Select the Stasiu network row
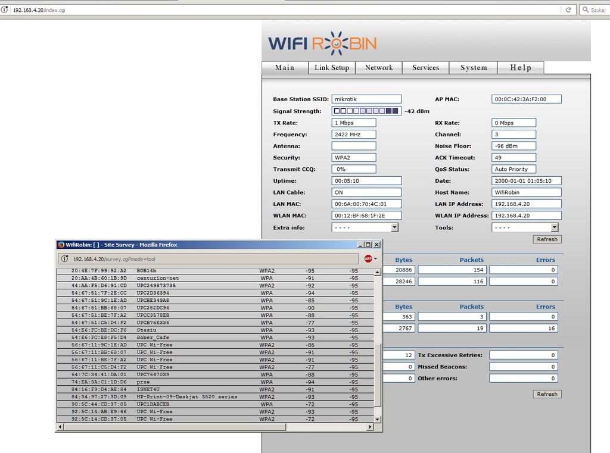Image resolution: width=610 pixels, height=453 pixels. 216,330
